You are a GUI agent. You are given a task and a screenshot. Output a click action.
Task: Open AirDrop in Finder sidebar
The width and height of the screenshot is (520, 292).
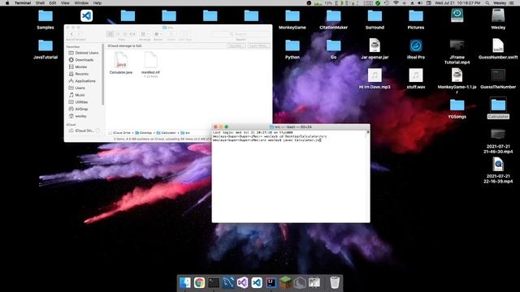click(78, 109)
